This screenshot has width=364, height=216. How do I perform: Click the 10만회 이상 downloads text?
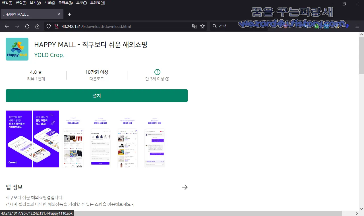click(x=97, y=72)
